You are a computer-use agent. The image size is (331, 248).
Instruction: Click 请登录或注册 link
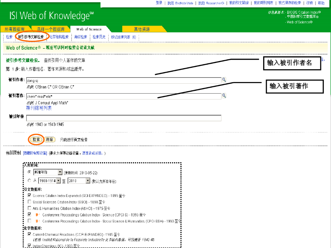(x=93, y=153)
